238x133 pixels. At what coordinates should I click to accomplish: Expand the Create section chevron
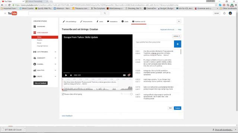tap(55, 76)
